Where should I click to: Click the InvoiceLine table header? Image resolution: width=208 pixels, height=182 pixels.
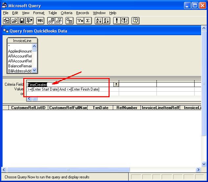[22, 41]
